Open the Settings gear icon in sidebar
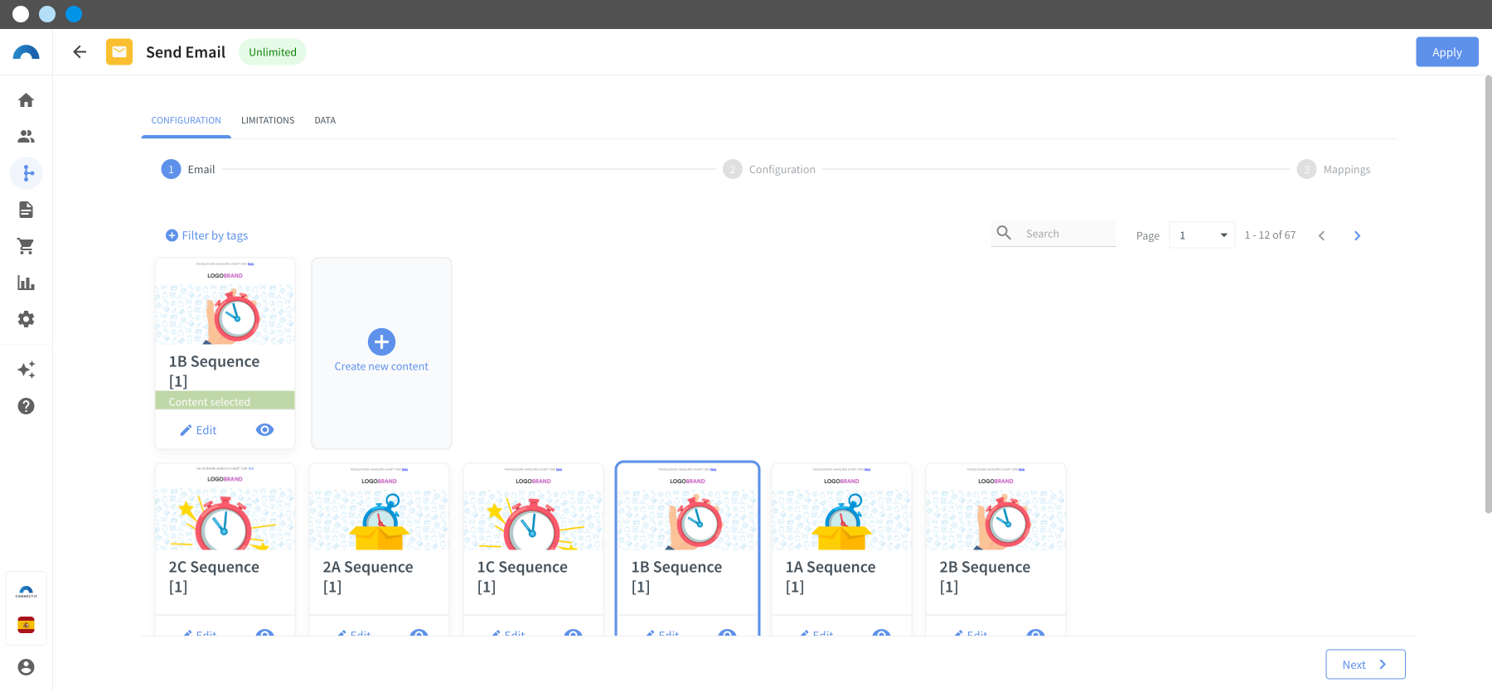 tap(26, 319)
